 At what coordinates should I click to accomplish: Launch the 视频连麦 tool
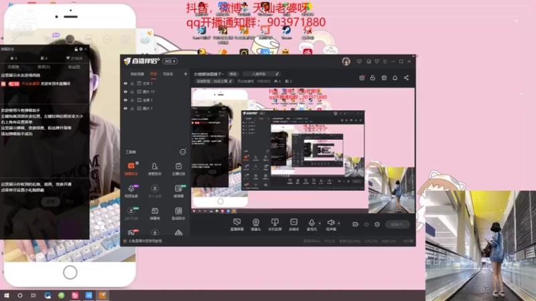click(x=131, y=191)
